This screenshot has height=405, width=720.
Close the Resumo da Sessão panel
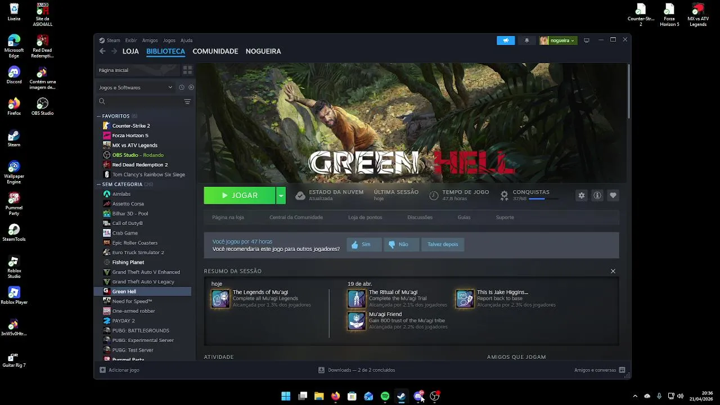click(613, 271)
